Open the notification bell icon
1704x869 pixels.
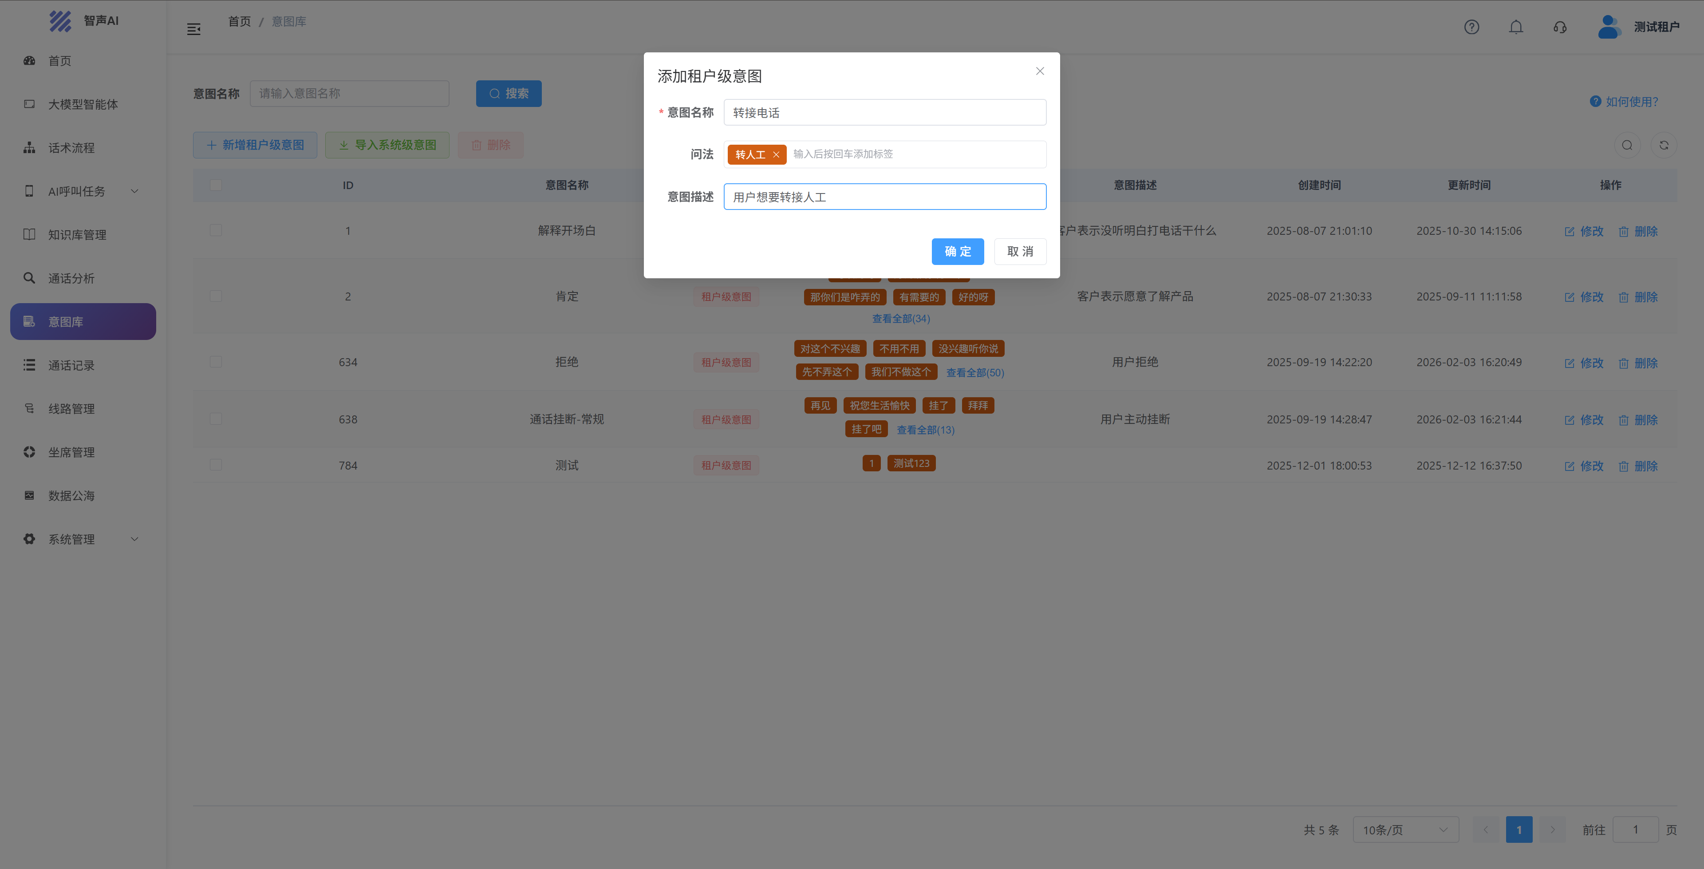tap(1515, 27)
